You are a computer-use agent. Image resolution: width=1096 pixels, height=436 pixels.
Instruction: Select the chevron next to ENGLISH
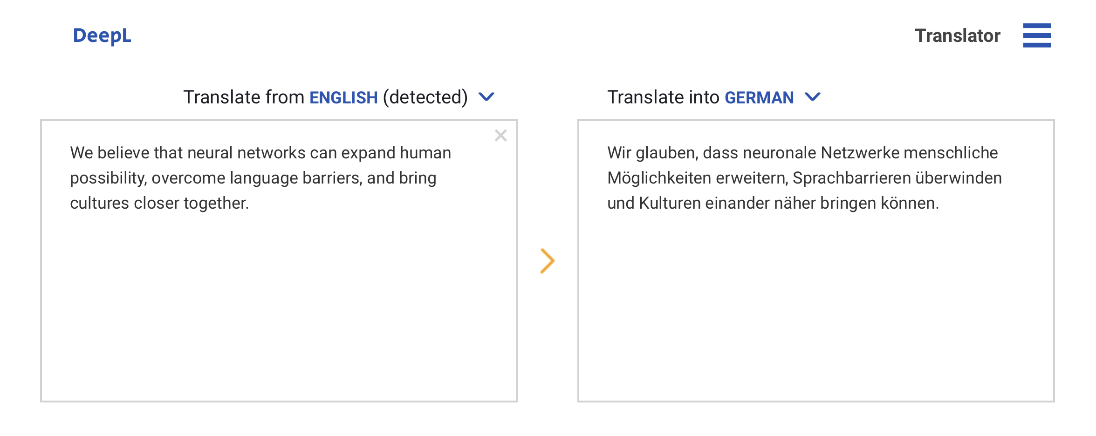(487, 97)
